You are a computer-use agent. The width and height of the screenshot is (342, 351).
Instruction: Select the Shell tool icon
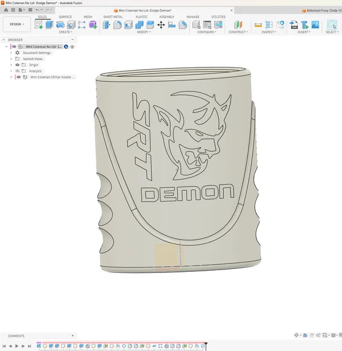pyautogui.click(x=128, y=25)
